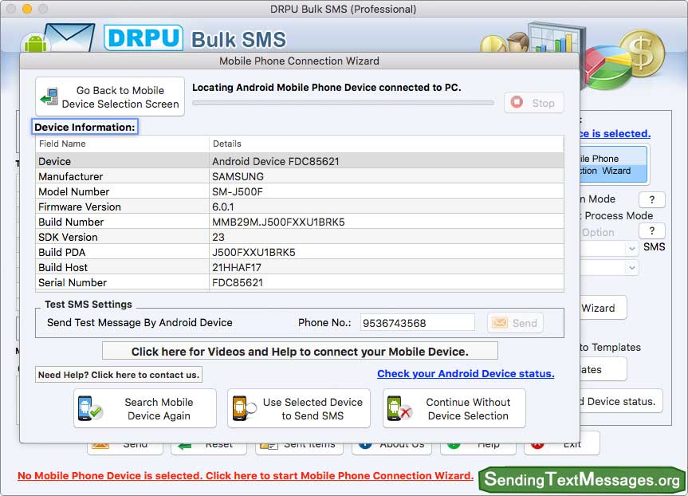This screenshot has width=688, height=496.
Task: Stop locating the Android device
Action: point(533,103)
